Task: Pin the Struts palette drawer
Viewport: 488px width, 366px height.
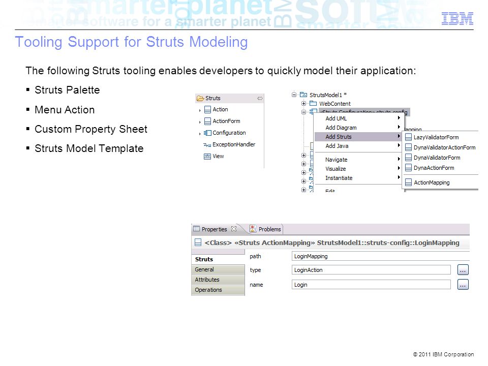Action: tap(260, 98)
